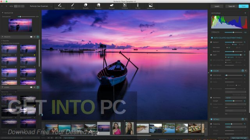This screenshot has height=140, width=250.
Task: Show Looks as thumbnail grid
Action: coord(31,87)
